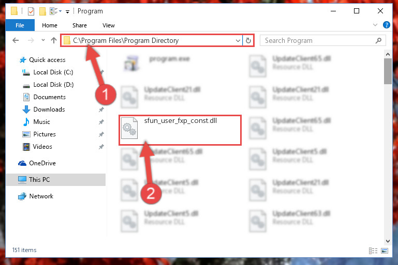Image resolution: width=398 pixels, height=265 pixels.
Task: Refresh the Program Directory listing
Action: (x=248, y=40)
